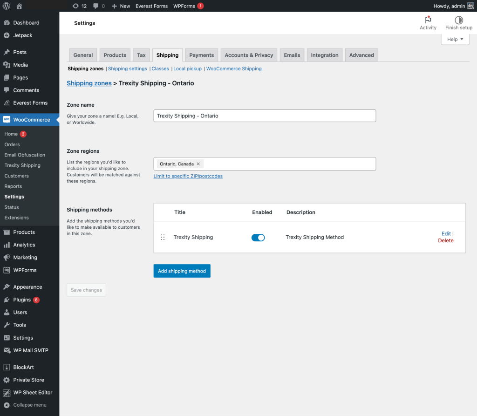Click the Appearance brush icon
477x416 pixels.
point(7,287)
